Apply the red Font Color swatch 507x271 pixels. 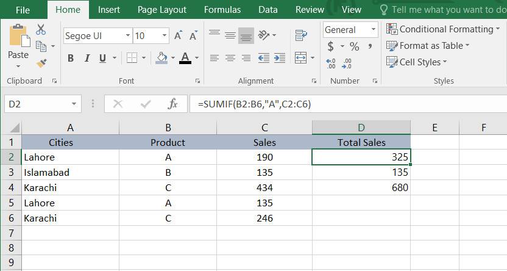185,58
